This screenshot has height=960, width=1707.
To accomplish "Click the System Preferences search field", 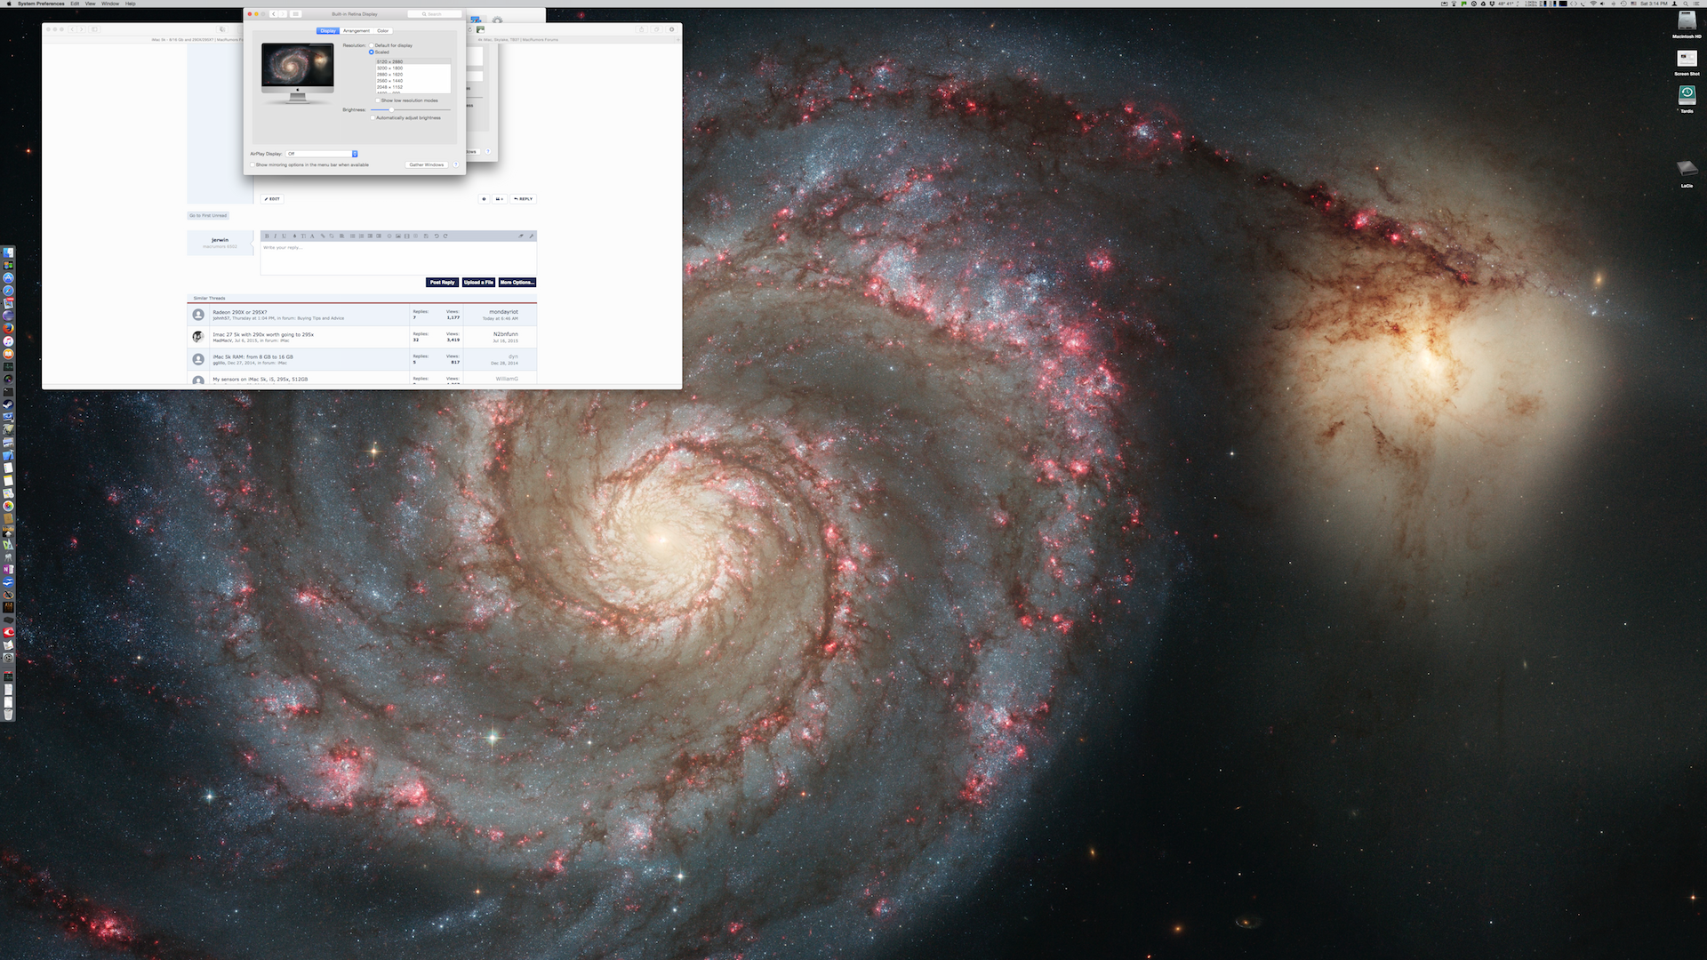I will pyautogui.click(x=435, y=14).
